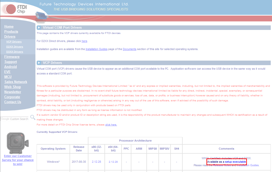Click the search magnifier icon
272x172 pixels.
[33, 117]
